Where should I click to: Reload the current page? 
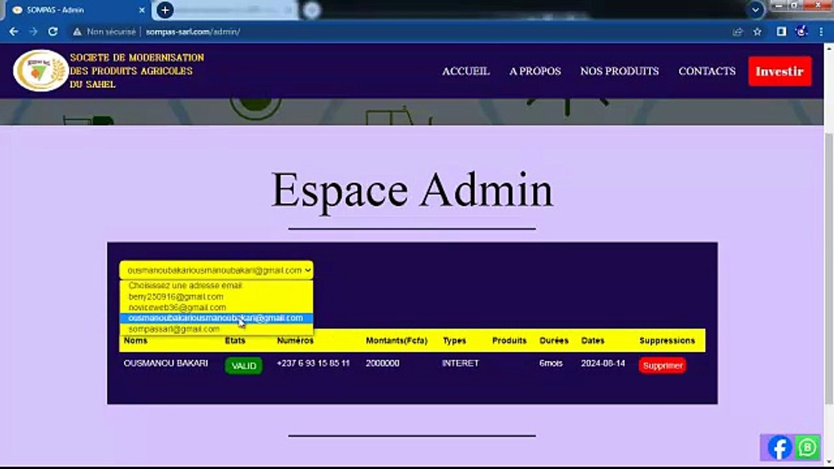53,31
